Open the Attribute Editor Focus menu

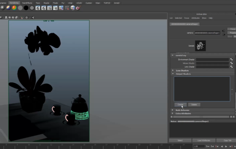[186, 18]
